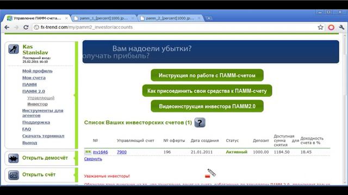This screenshot has width=348, height=195.
Task: Open investor account inv1646 link
Action: 100,152
